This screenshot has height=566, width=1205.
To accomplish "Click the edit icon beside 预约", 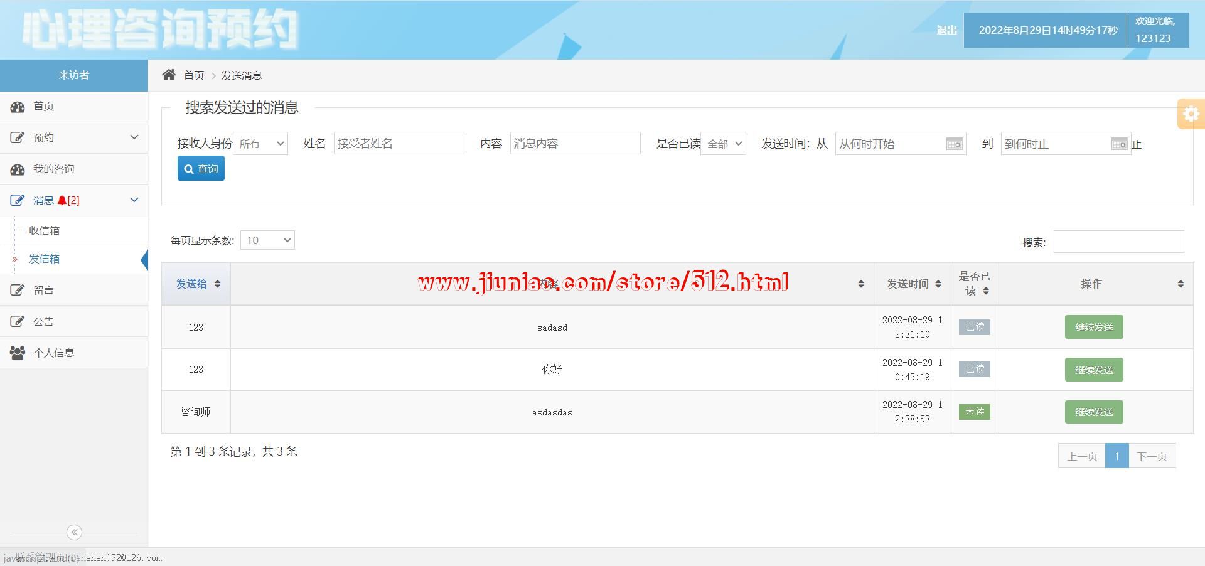I will tap(18, 137).
